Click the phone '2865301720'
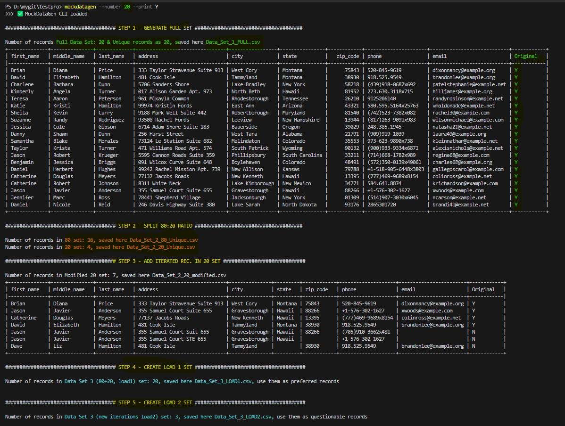The height and width of the screenshot is (426, 565). 381,205
